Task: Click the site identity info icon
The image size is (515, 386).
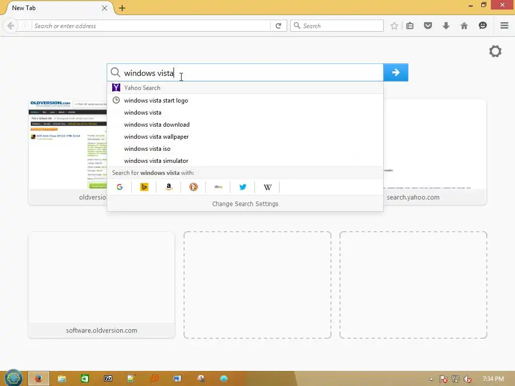Action: click(x=25, y=26)
